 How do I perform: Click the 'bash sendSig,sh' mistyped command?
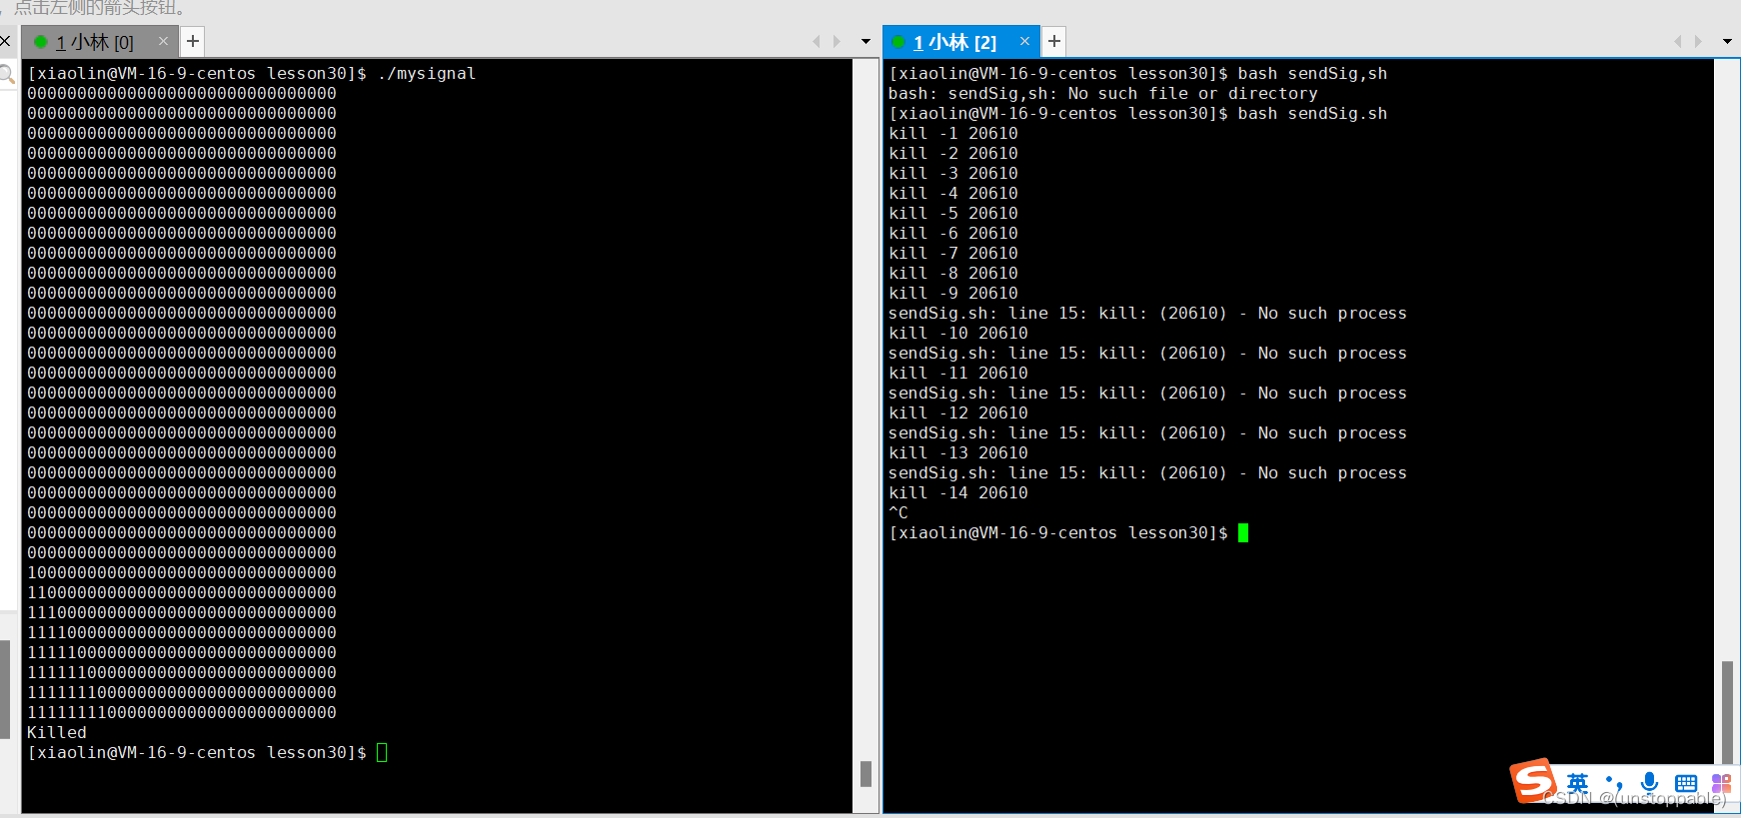(1313, 73)
